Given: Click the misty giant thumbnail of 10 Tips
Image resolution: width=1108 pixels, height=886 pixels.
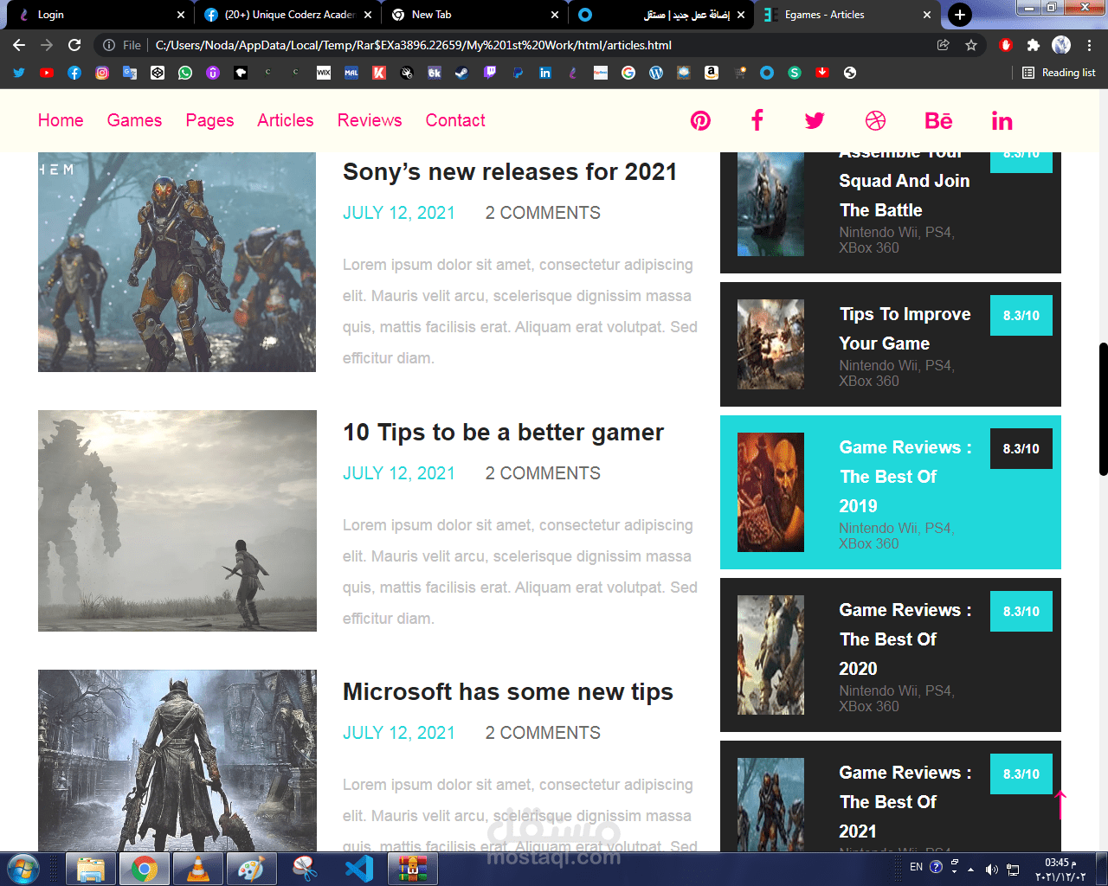Looking at the screenshot, I should coord(177,521).
